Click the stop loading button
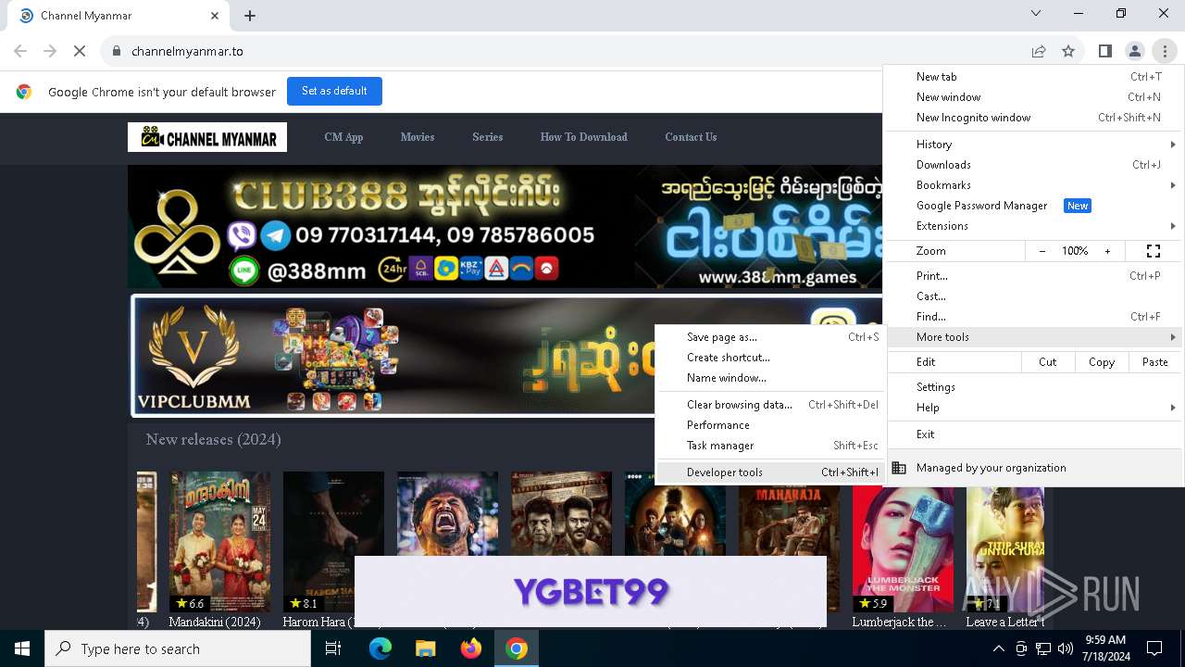 click(80, 51)
